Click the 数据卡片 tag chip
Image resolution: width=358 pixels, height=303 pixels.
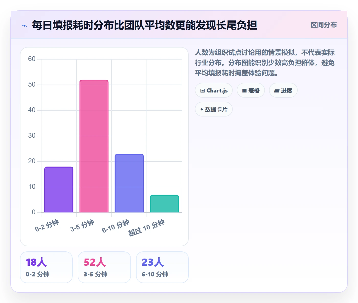click(214, 109)
